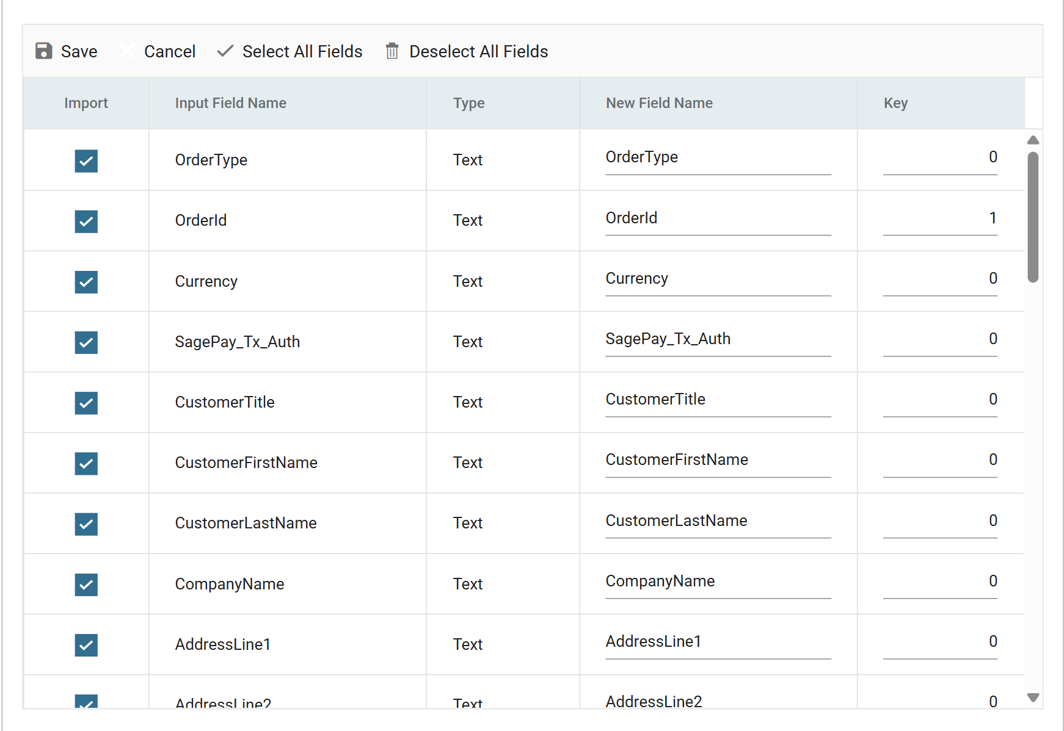Click the New Field Name column header

click(x=718, y=103)
